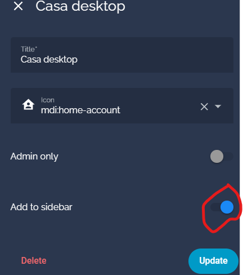The width and height of the screenshot is (243, 275).
Task: Click the blue Add to sidebar knob
Action: click(x=227, y=207)
